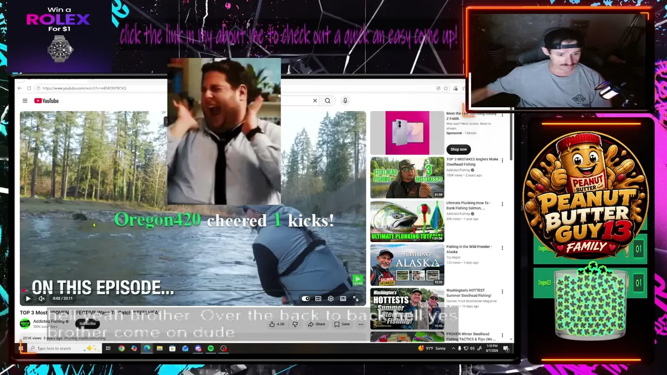The width and height of the screenshot is (667, 375).
Task: Open the Ultimate Plunking tutorial thumbnail
Action: 407,221
